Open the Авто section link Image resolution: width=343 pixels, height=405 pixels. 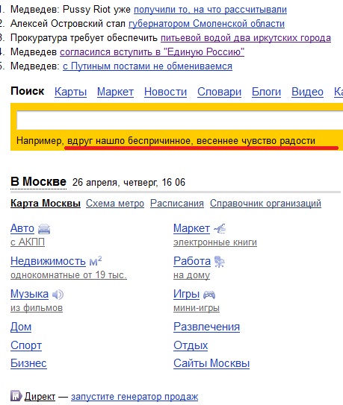pos(22,228)
